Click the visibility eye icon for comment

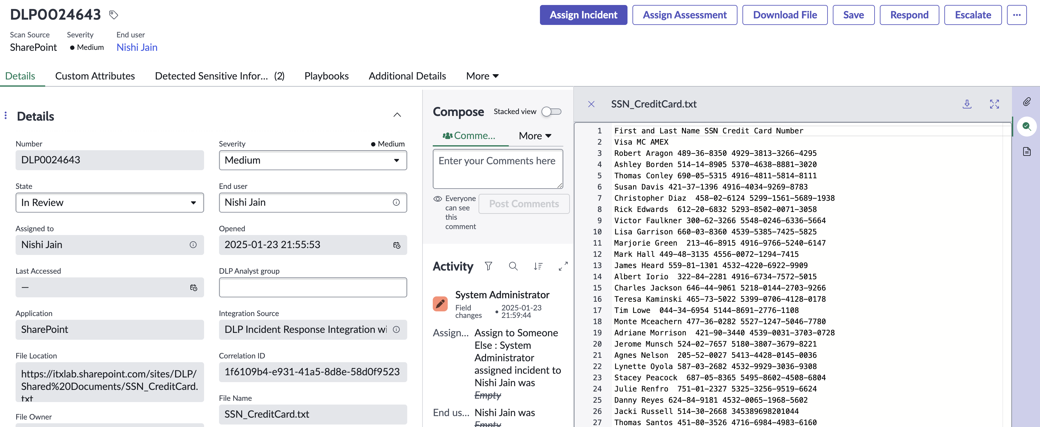pos(438,199)
